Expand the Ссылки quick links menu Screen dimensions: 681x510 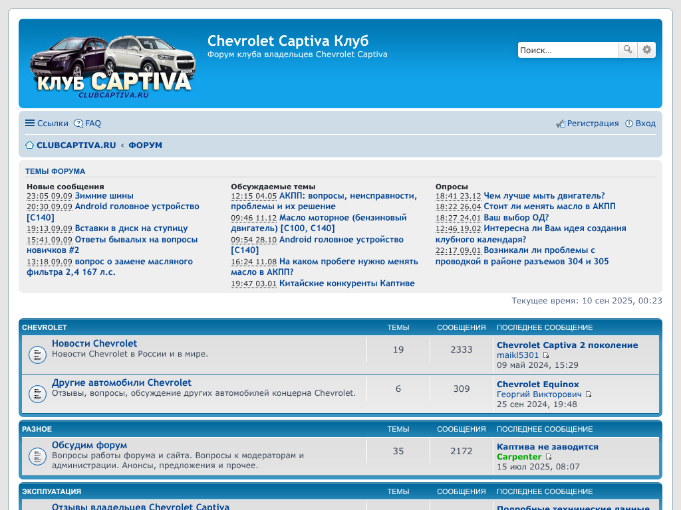pyautogui.click(x=47, y=124)
